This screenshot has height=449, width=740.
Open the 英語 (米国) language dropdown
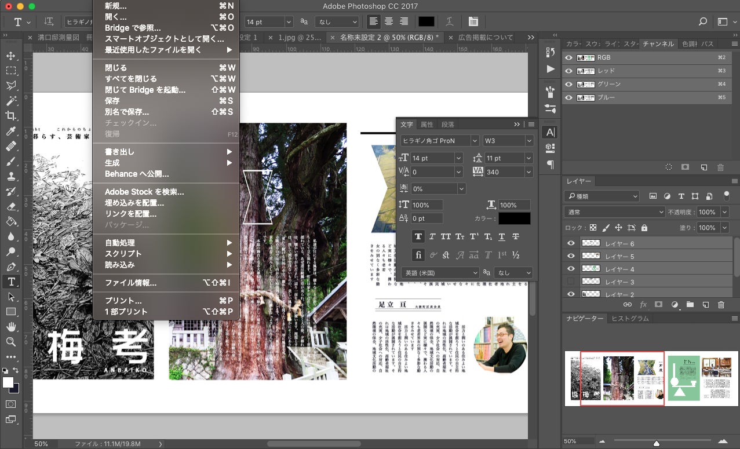click(x=439, y=272)
